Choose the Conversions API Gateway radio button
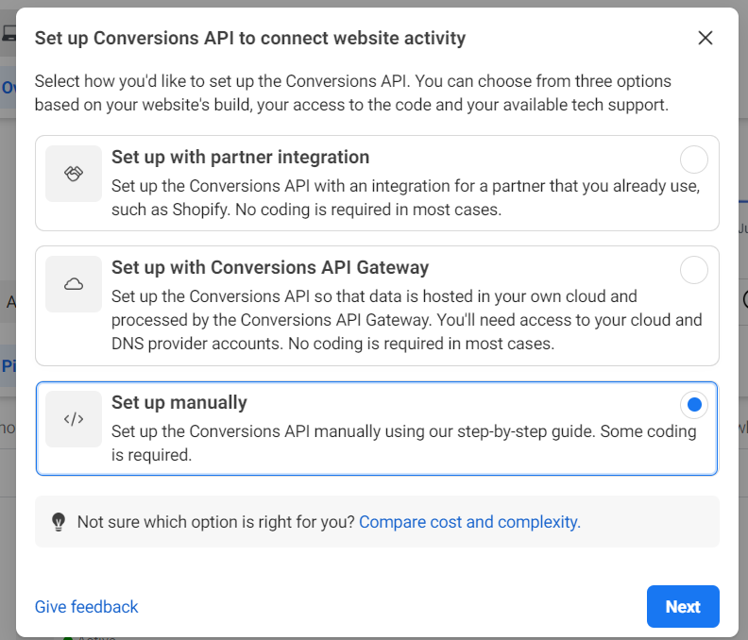The height and width of the screenshot is (640, 748). click(x=694, y=270)
